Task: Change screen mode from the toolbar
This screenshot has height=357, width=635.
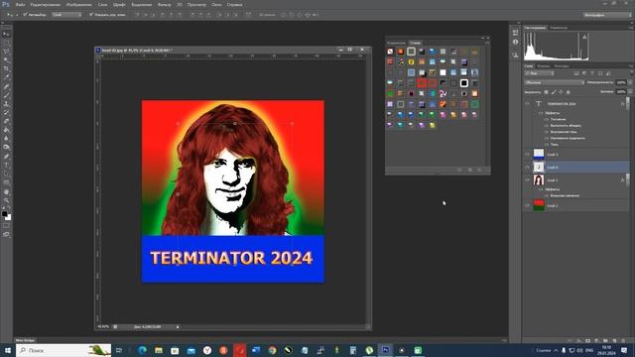Action: [x=6, y=234]
